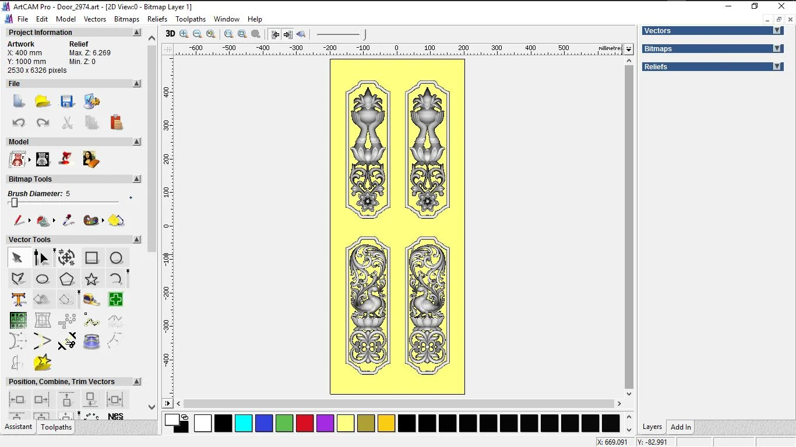This screenshot has height=447, width=796.
Task: Click the Save file icon
Action: (x=67, y=101)
